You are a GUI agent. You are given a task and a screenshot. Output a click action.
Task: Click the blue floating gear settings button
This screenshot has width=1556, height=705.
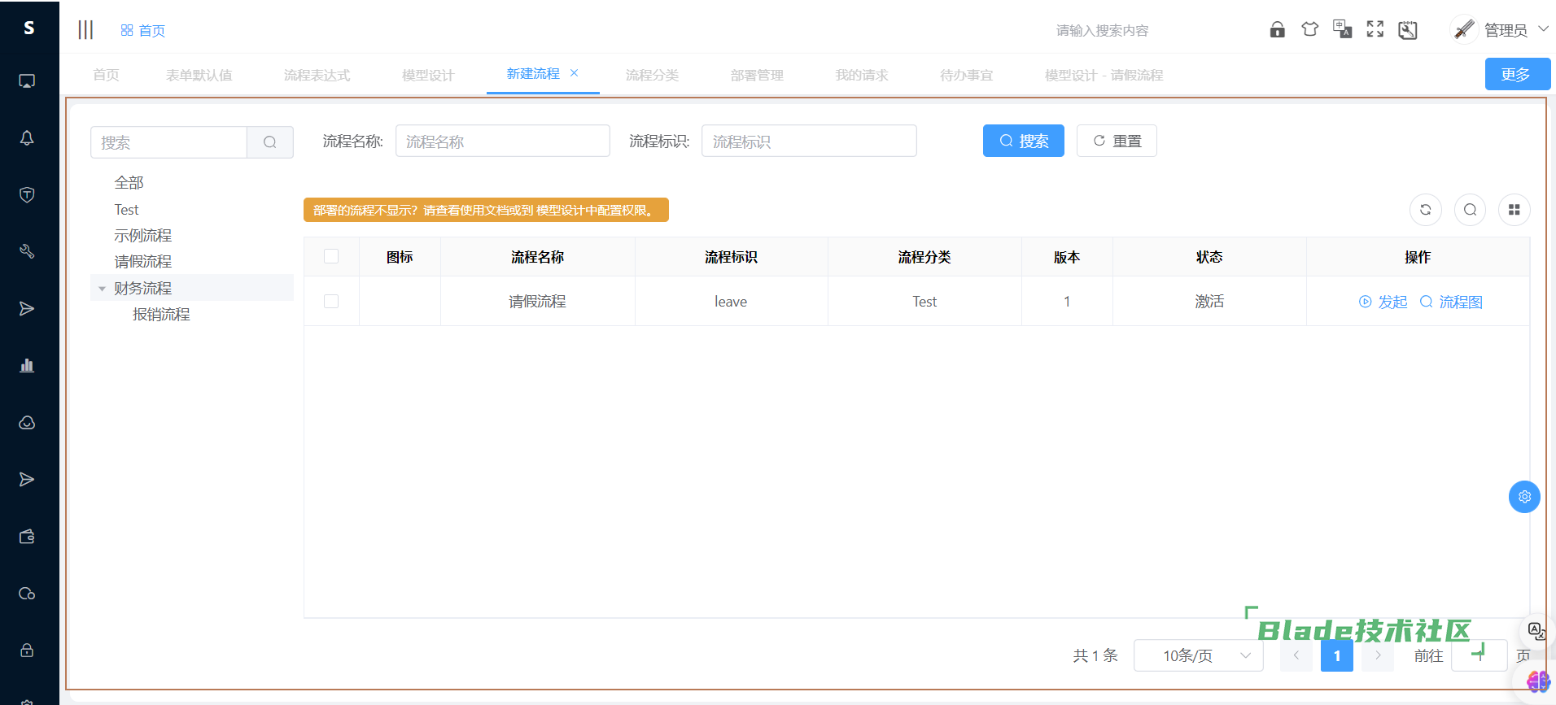(x=1524, y=497)
